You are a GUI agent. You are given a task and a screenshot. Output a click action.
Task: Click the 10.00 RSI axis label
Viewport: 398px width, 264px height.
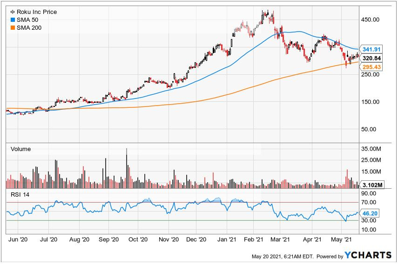pos(369,230)
